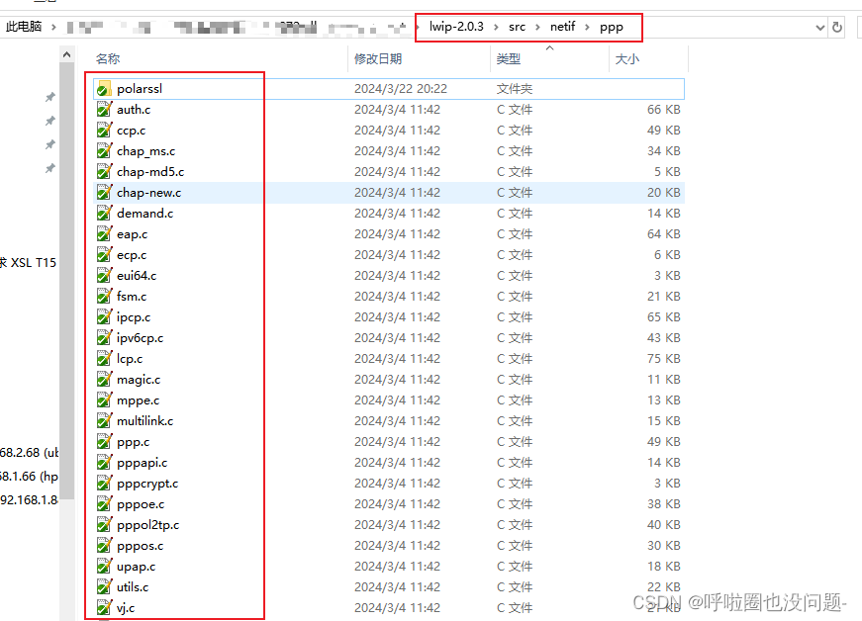Click the ipv6cp.c file icon
862x621 pixels.
pos(104,337)
